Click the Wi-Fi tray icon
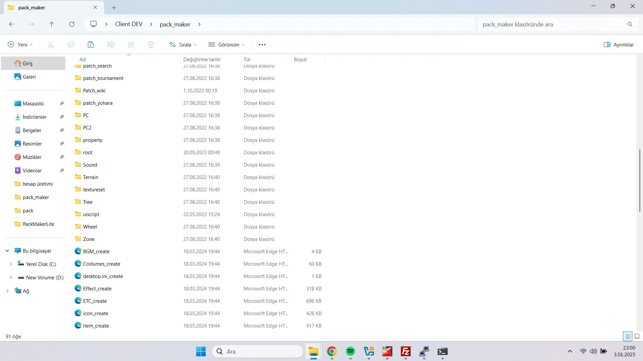The height and width of the screenshot is (361, 643). [583, 351]
